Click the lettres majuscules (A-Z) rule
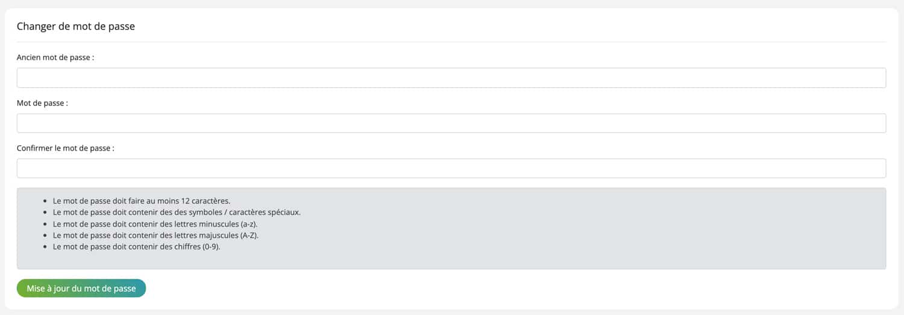Image resolution: width=904 pixels, height=315 pixels. [155, 235]
